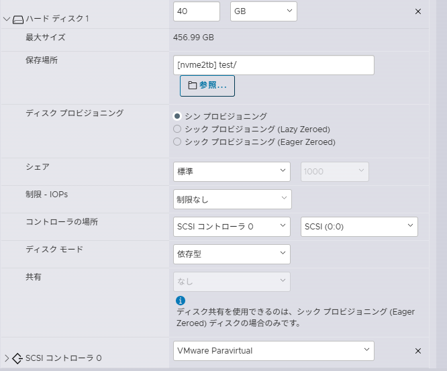The width and height of the screenshot is (447, 371).
Task: Click the SCSI controller icon
Action: (x=18, y=358)
